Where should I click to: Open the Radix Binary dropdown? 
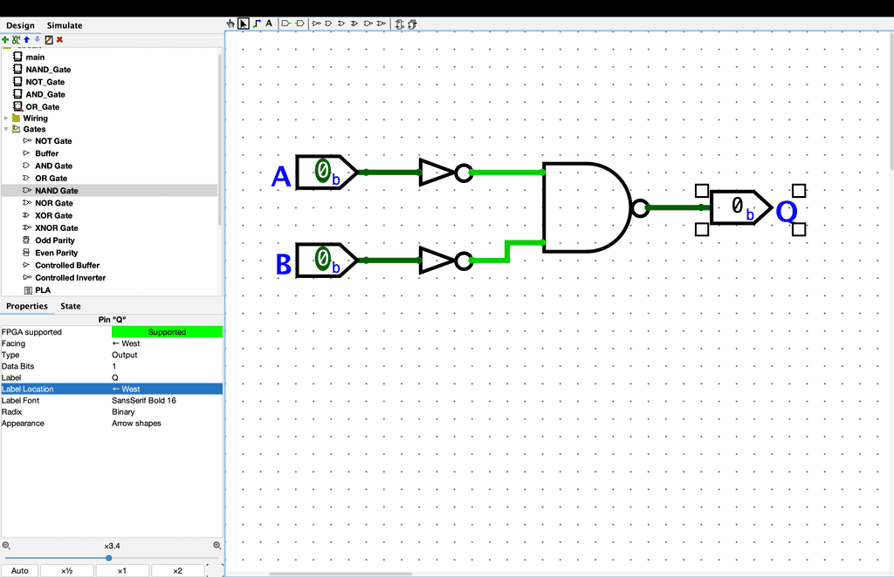click(166, 411)
